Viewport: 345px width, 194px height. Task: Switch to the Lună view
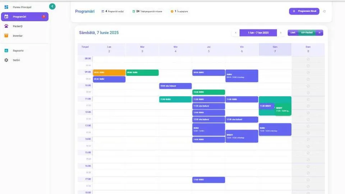click(293, 33)
